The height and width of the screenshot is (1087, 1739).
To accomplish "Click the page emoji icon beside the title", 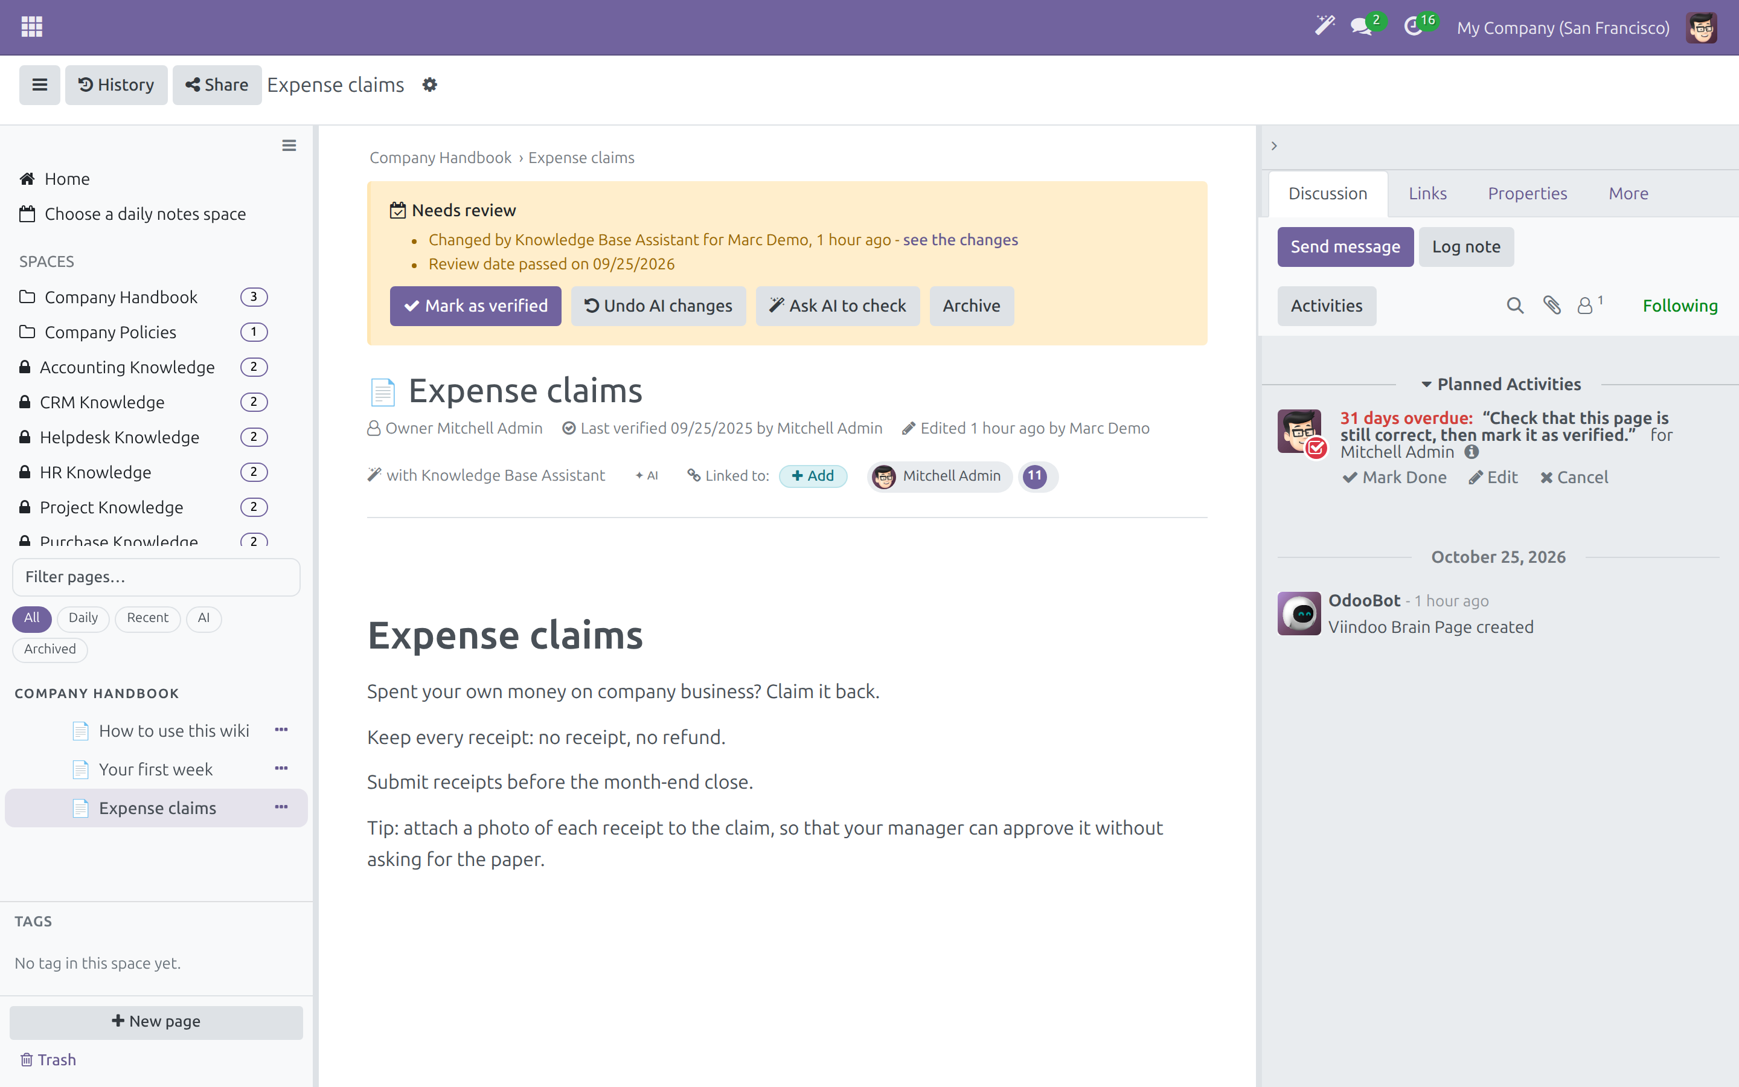I will pos(382,392).
